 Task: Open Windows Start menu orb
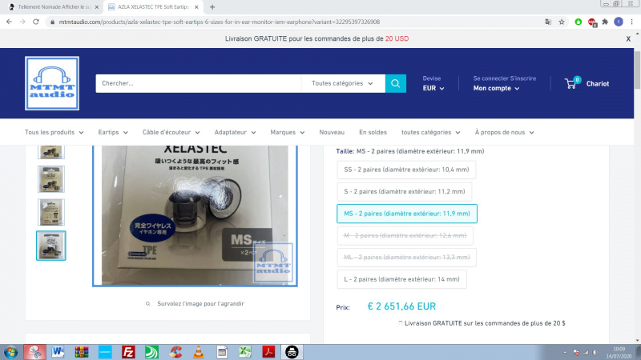pyautogui.click(x=10, y=352)
